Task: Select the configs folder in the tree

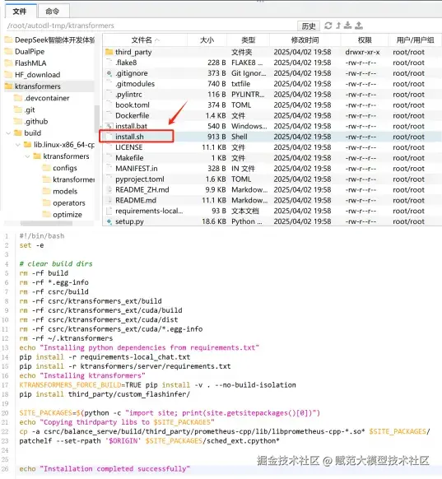Action: click(x=65, y=168)
